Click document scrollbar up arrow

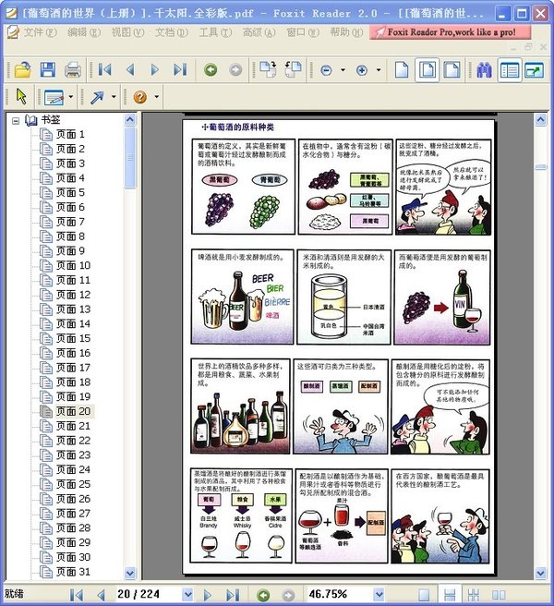540,120
